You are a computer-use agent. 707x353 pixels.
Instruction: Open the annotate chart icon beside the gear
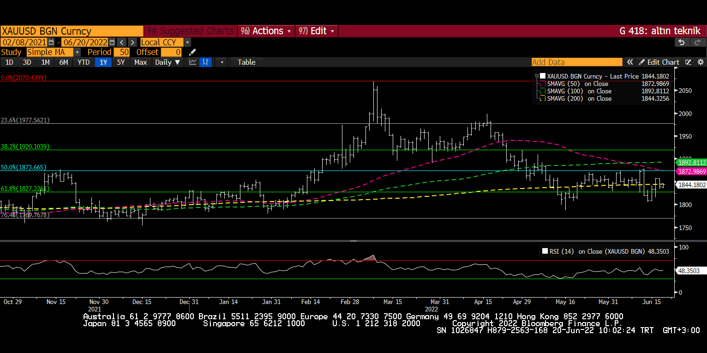(x=688, y=62)
